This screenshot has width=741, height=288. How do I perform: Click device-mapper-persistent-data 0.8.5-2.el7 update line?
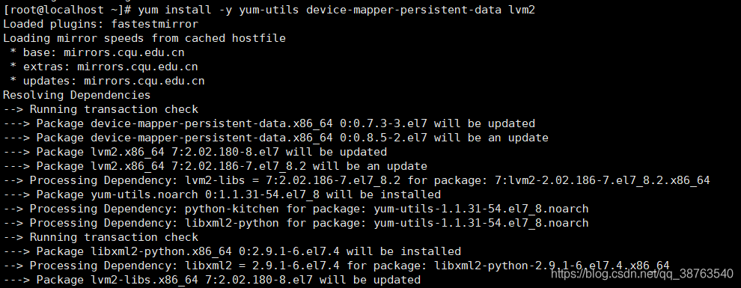coord(275,138)
